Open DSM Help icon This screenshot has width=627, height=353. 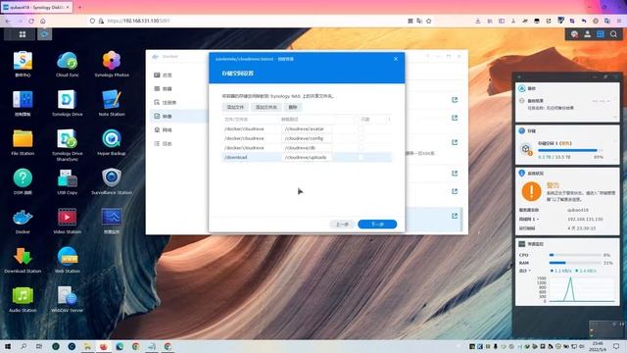(x=23, y=181)
